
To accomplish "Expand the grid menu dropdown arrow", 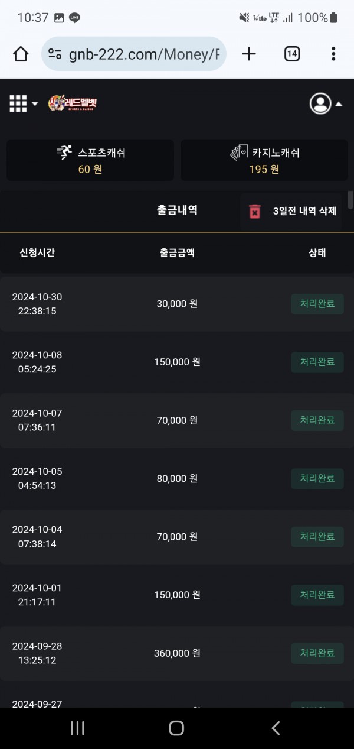I will click(35, 104).
